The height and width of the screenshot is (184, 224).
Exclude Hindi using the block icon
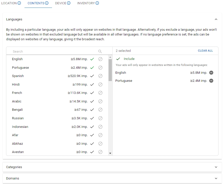[100, 85]
